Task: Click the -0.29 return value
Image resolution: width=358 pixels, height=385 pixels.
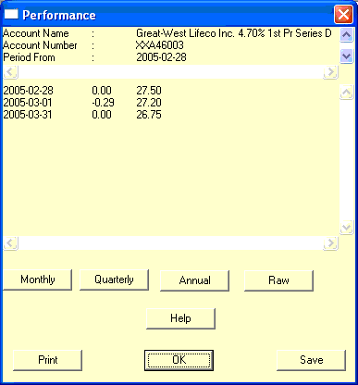Action: pyautogui.click(x=103, y=103)
